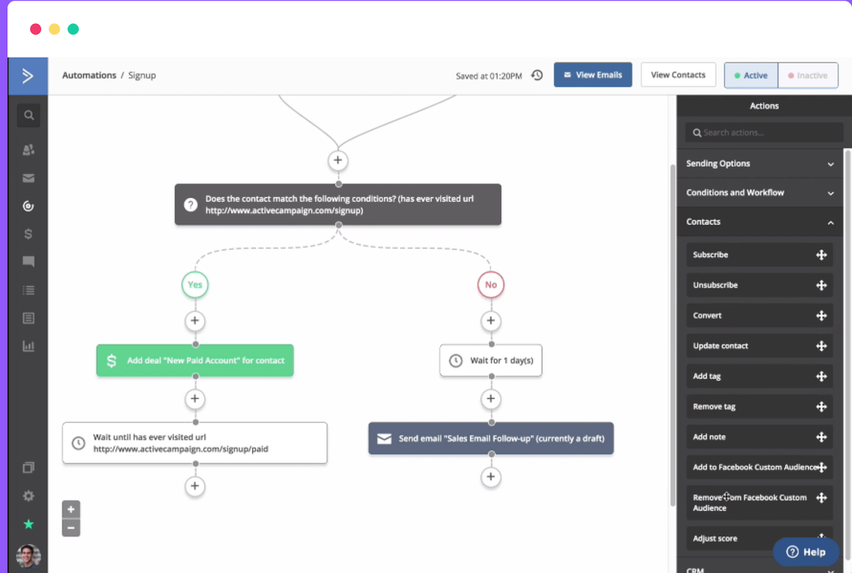
Task: Open the Deals dollar sidebar icon
Action: click(29, 234)
